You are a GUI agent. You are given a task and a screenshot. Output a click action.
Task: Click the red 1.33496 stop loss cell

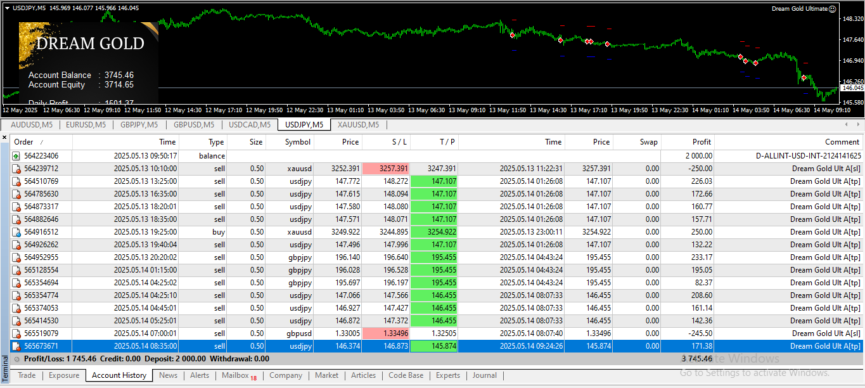point(387,333)
